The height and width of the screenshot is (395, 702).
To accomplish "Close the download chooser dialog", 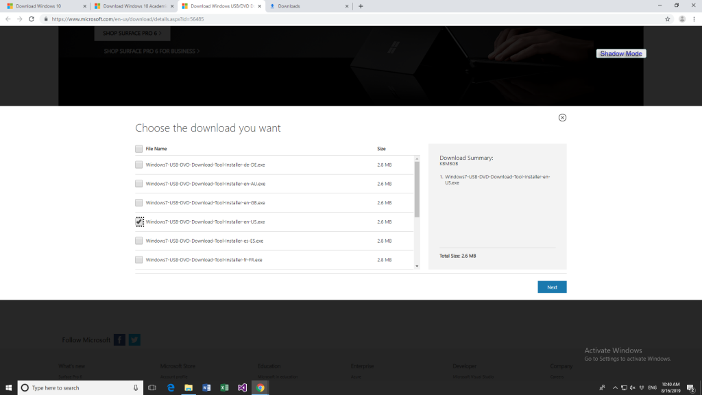I will click(562, 117).
